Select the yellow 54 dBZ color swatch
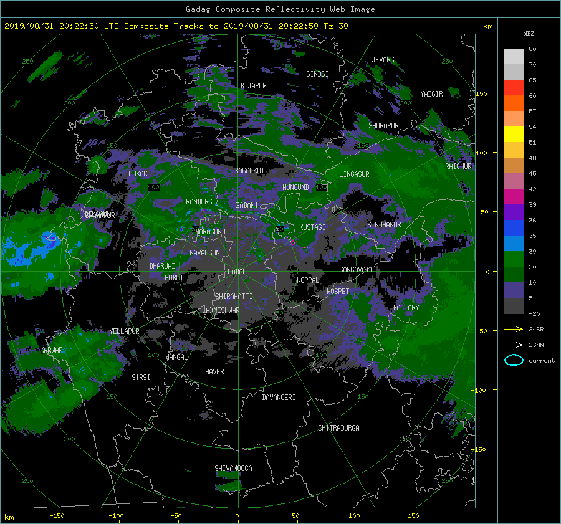This screenshot has width=561, height=524. [x=514, y=134]
